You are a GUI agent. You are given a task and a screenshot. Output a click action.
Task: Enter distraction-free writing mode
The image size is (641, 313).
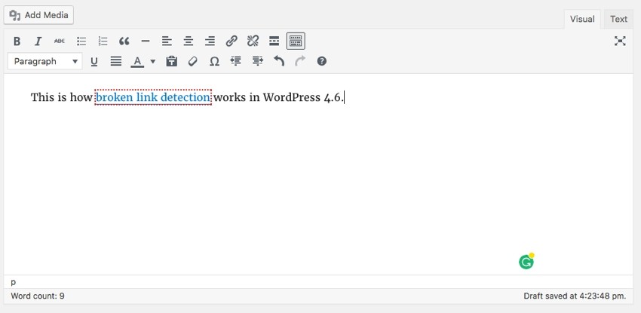pos(620,41)
